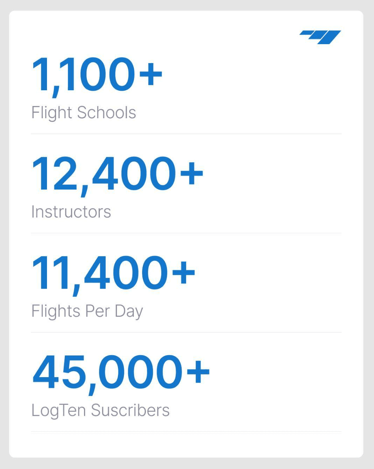The width and height of the screenshot is (374, 469).
Task: Click the divider line below LogTen Suscribers
Action: pyautogui.click(x=186, y=432)
